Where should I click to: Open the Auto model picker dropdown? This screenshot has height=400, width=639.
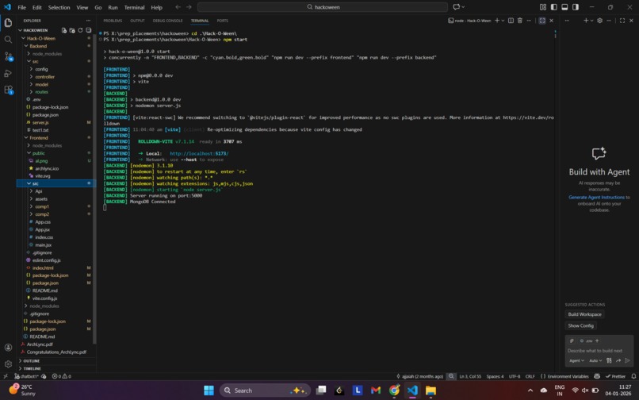(595, 360)
